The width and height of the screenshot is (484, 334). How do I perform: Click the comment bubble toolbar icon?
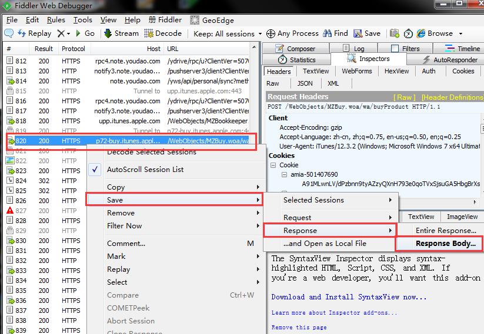[9, 33]
